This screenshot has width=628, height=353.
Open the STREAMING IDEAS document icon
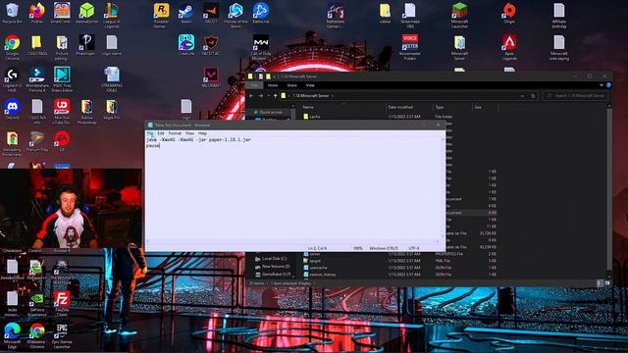(111, 79)
